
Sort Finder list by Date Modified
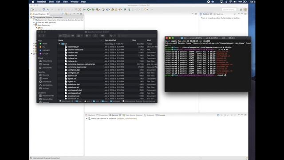pos(110,40)
